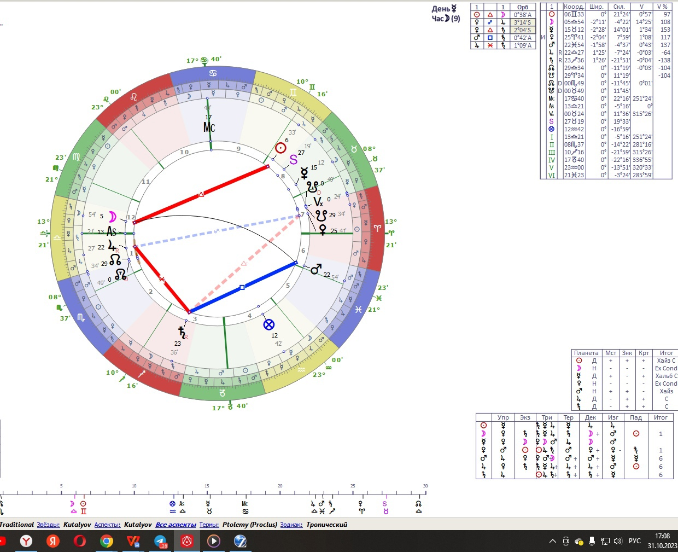This screenshot has height=552, width=678.
Task: Click the Зодиак link in status bar
Action: pos(291,525)
